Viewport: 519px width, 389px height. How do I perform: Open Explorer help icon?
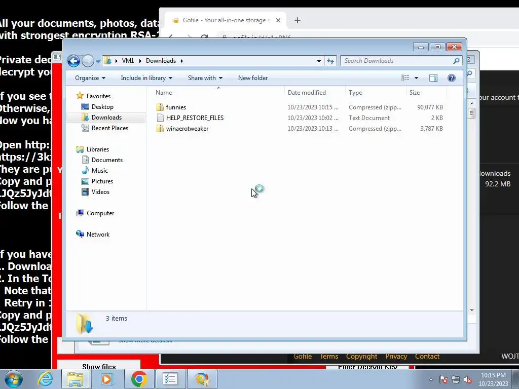click(x=452, y=78)
